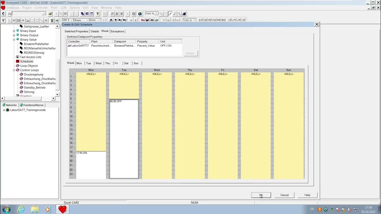Collapse the Control Loops tree node

pyautogui.click(x=14, y=70)
